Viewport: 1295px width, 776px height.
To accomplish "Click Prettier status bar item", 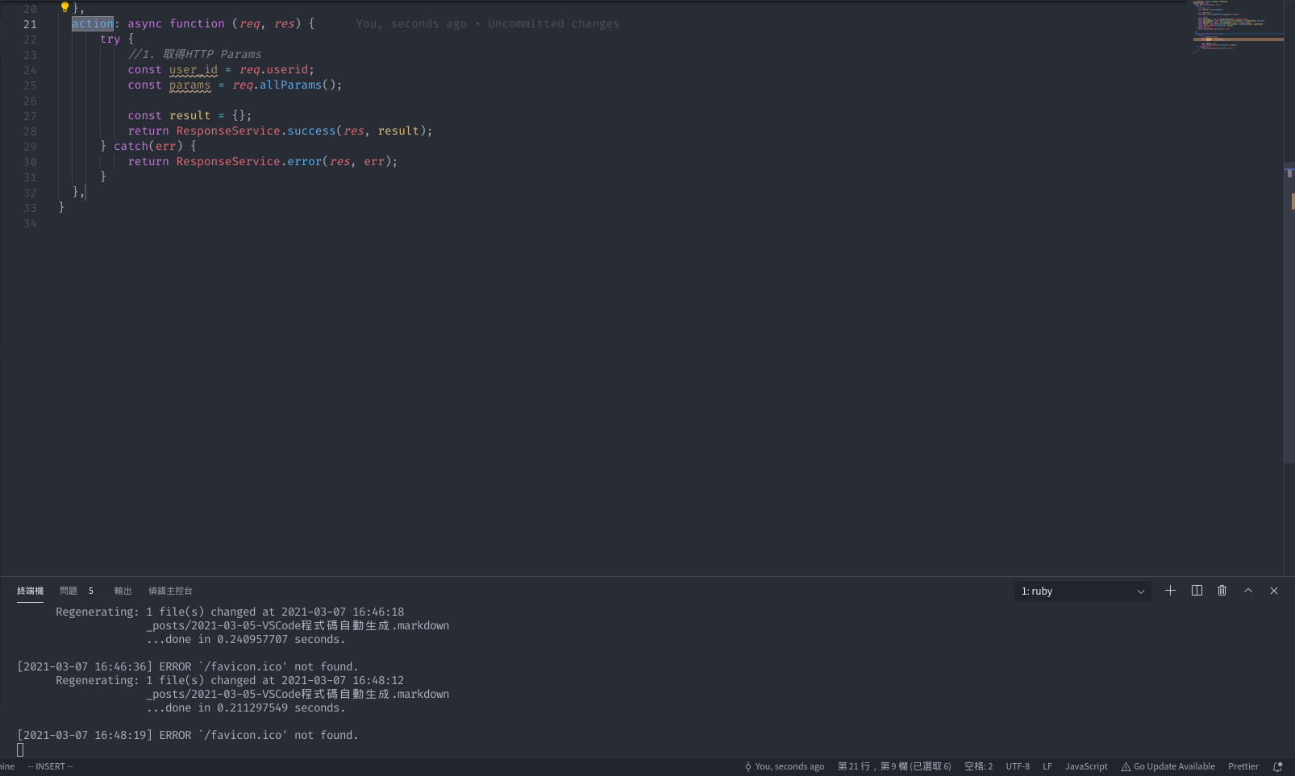I will (1243, 767).
